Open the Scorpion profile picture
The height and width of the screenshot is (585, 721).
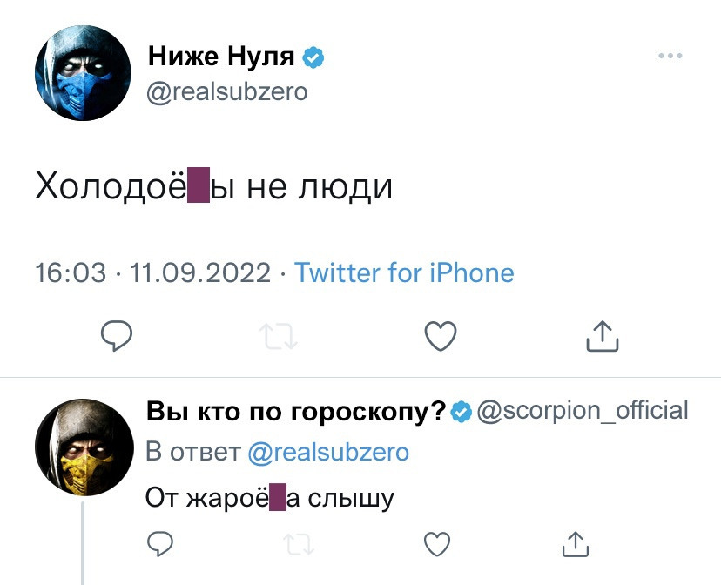pyautogui.click(x=83, y=450)
